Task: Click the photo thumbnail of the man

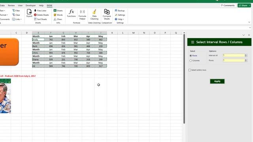Action: 5,96
